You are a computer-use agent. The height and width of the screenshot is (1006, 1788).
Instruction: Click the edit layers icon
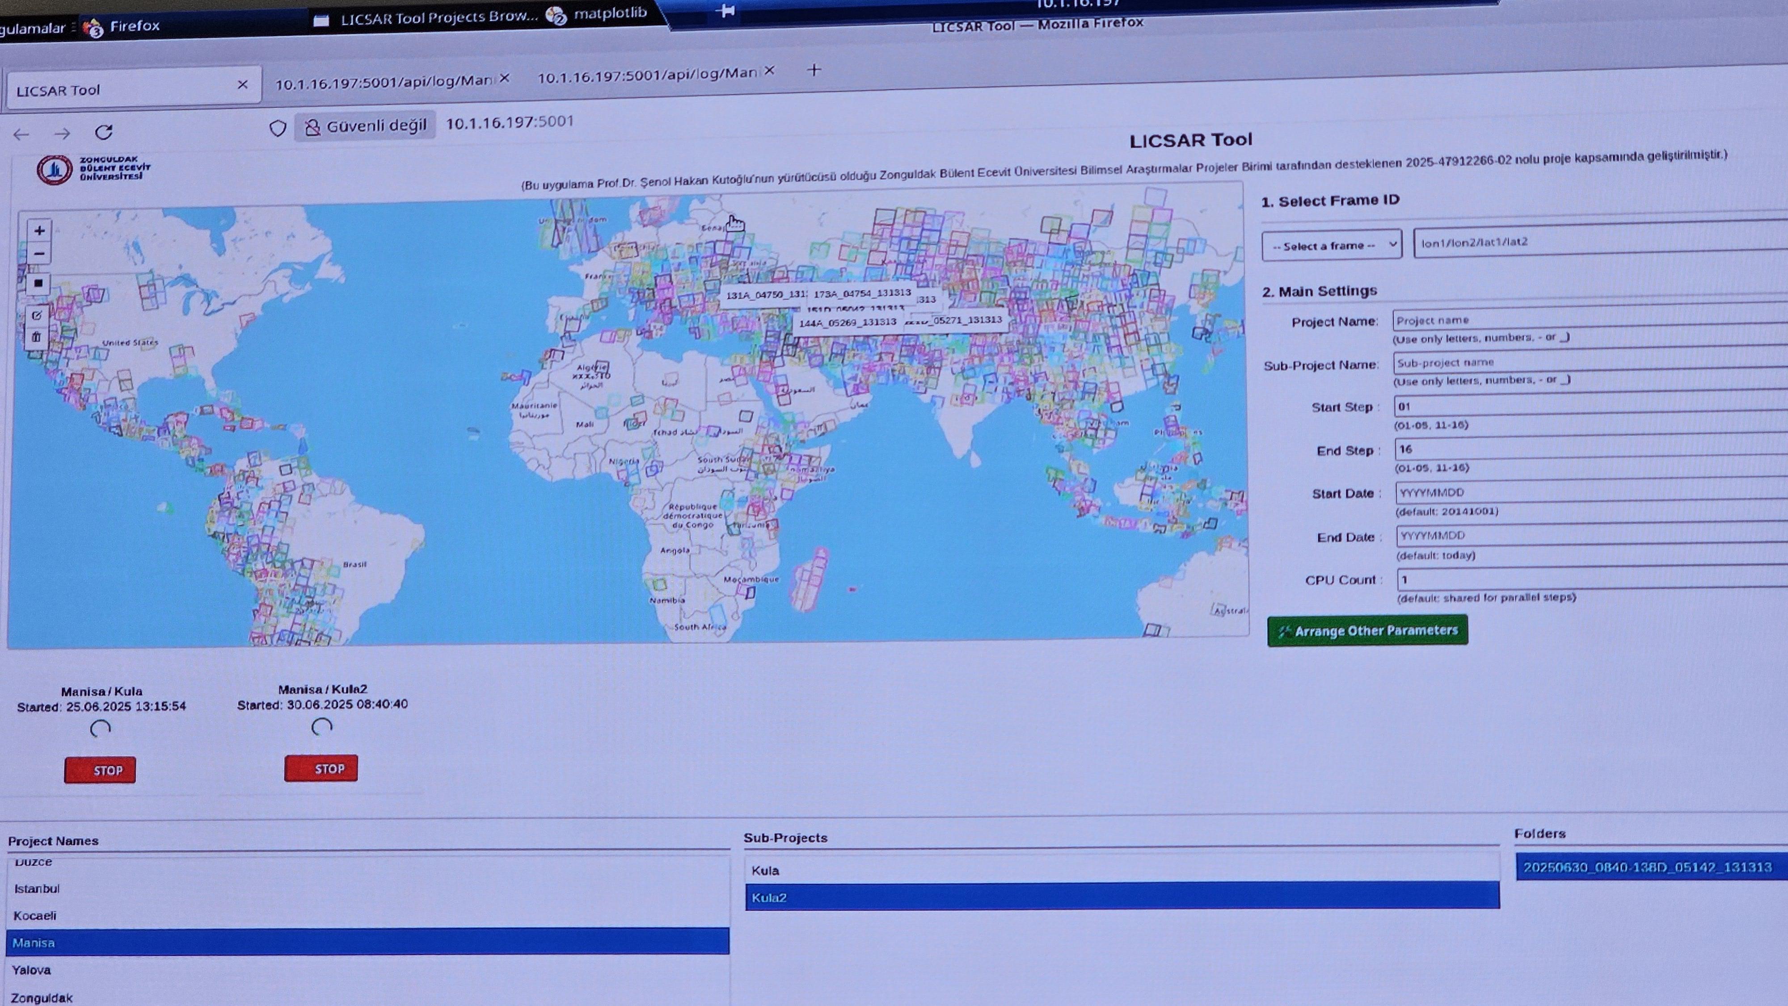tap(37, 316)
